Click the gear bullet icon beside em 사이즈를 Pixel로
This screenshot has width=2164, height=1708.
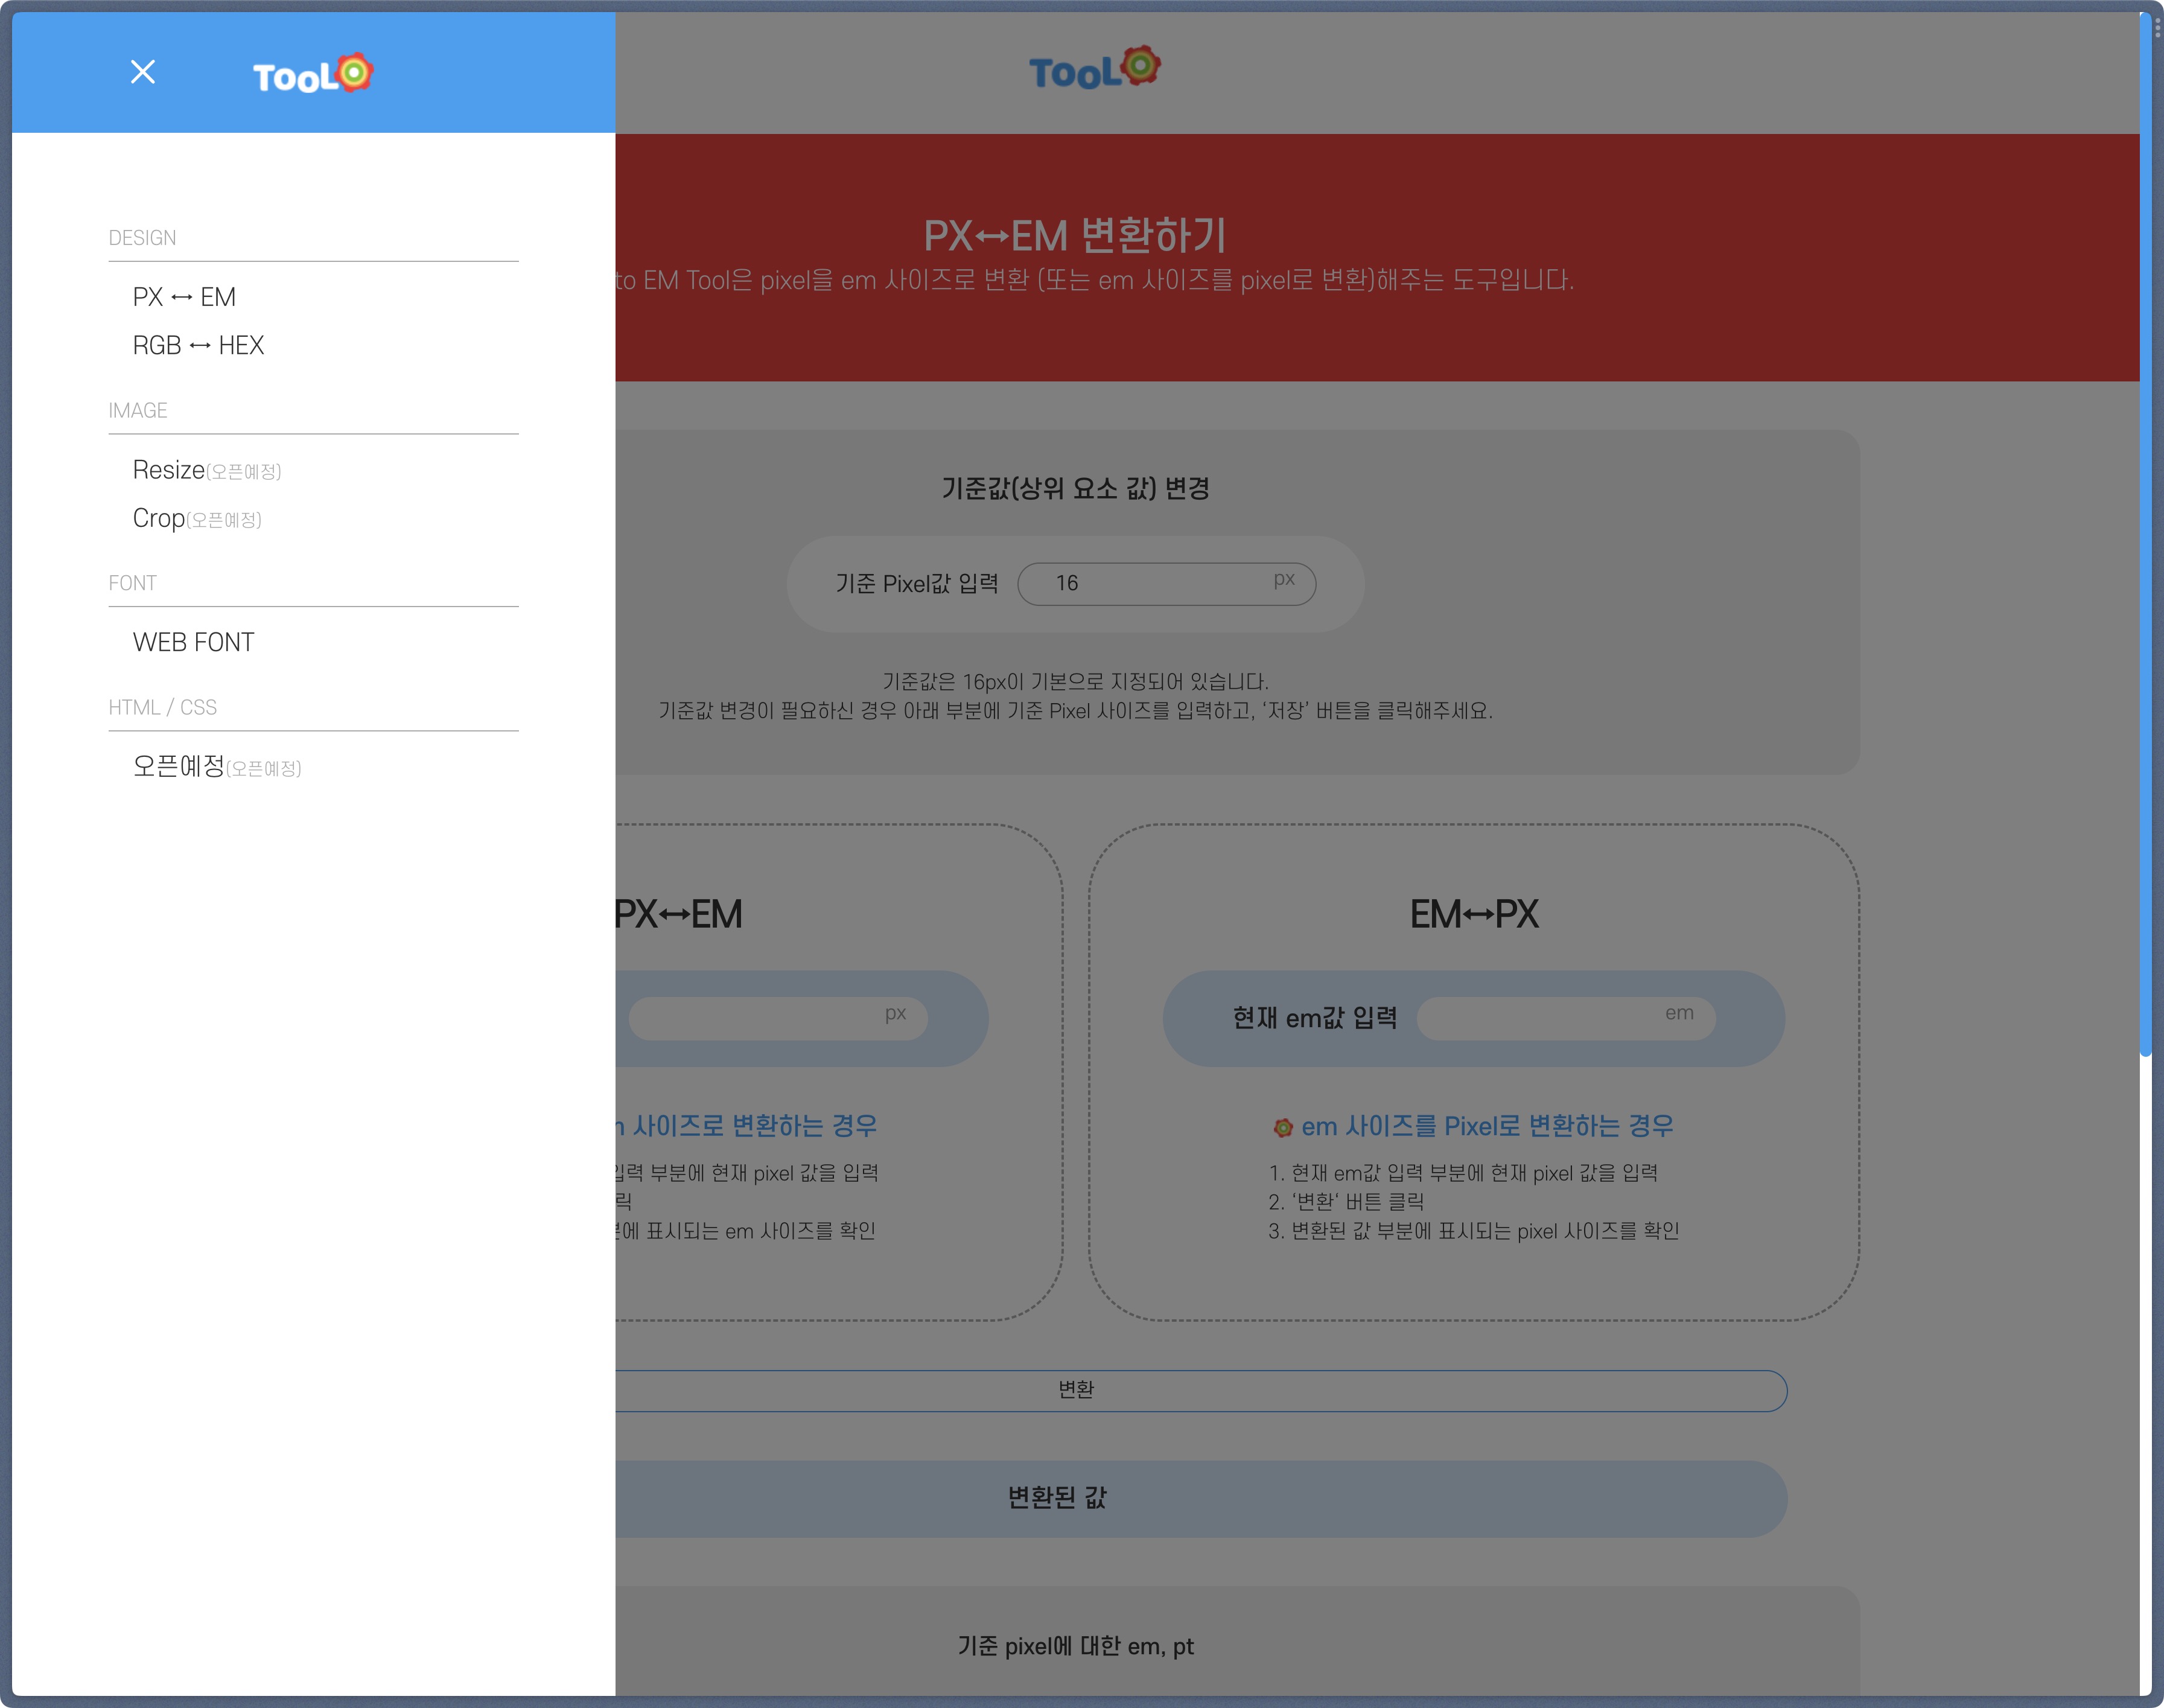coord(1283,1128)
